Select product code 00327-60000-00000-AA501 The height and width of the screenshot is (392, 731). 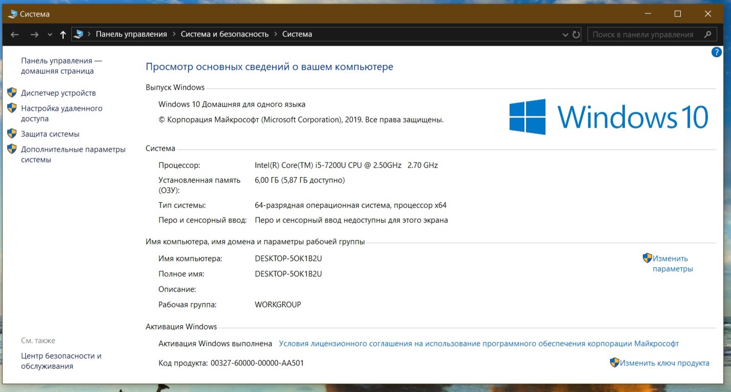pyautogui.click(x=257, y=363)
